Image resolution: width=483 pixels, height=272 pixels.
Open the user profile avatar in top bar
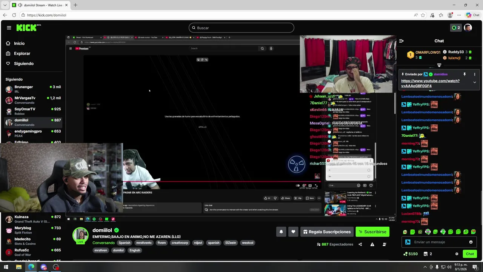pos(468,28)
